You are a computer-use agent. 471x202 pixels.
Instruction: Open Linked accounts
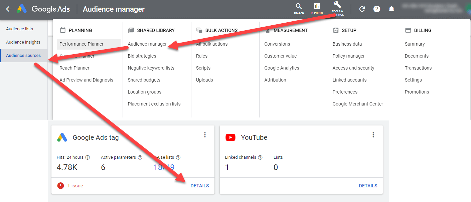click(x=350, y=80)
